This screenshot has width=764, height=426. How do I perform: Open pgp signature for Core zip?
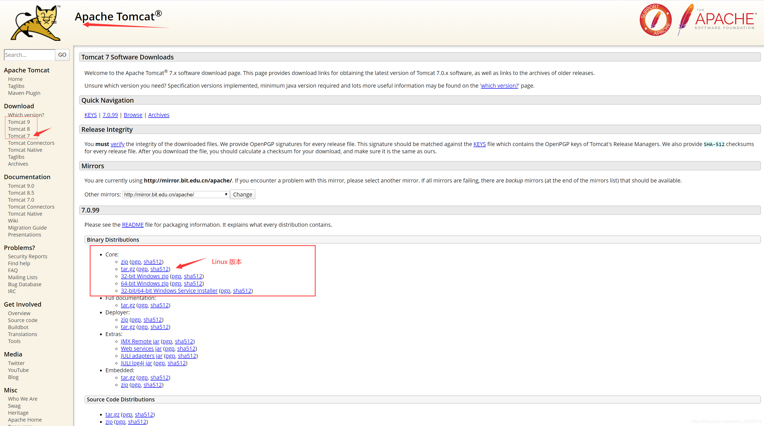136,262
